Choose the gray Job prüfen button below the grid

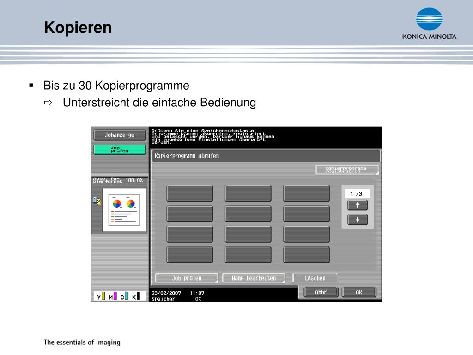pyautogui.click(x=187, y=278)
